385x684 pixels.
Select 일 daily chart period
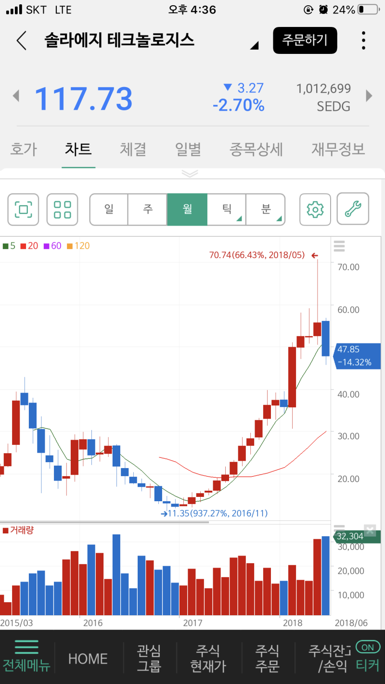[x=108, y=210]
